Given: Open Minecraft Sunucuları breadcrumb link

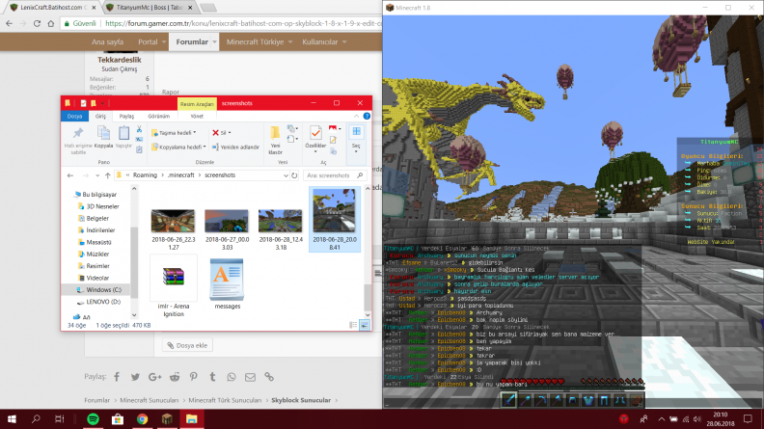Looking at the screenshot, I should point(150,400).
